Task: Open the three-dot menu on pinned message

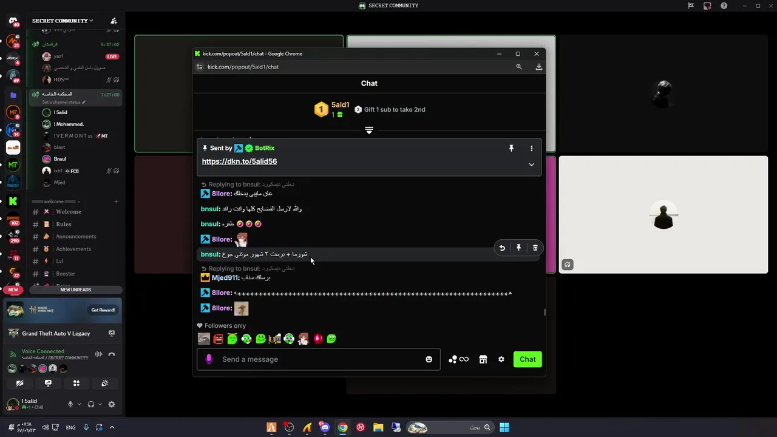Action: 531,148
